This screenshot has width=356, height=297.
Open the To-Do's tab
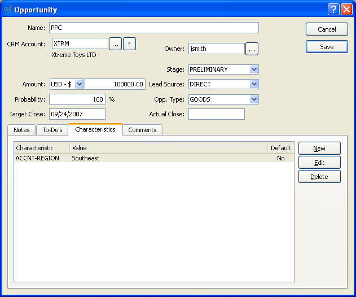[52, 130]
